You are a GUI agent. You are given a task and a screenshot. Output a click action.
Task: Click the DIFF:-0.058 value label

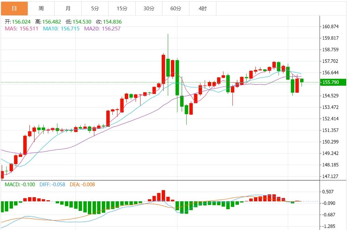52,185
